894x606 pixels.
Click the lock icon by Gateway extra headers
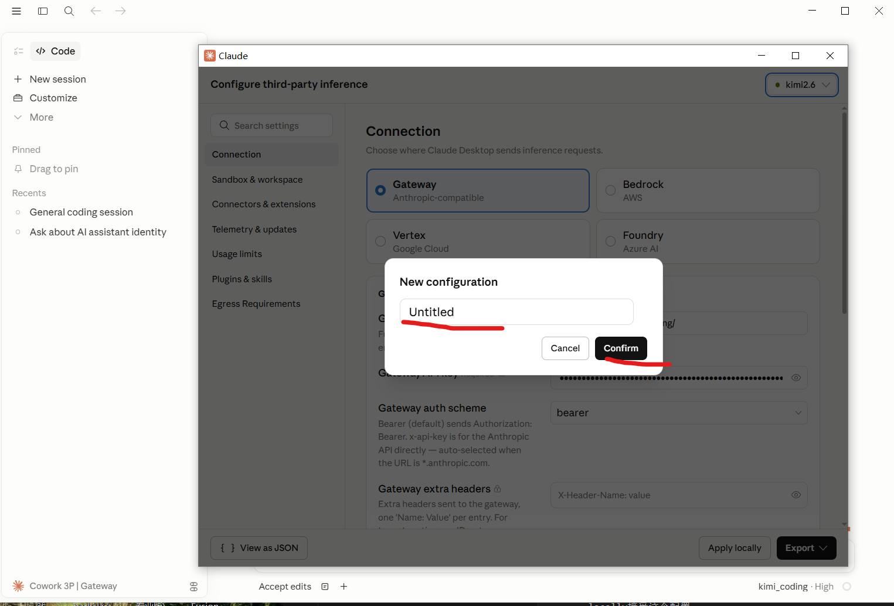pyautogui.click(x=498, y=489)
